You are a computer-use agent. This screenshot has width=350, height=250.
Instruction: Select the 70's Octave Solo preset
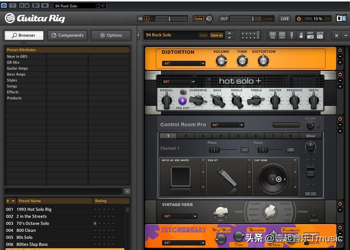click(33, 223)
